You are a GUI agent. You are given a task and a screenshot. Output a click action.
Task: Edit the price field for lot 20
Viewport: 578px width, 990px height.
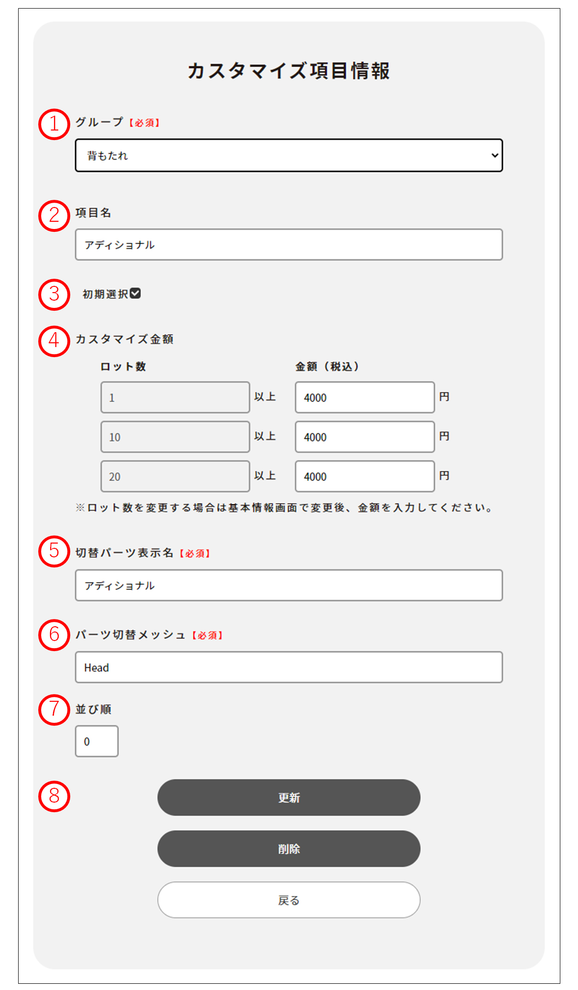[x=364, y=476]
